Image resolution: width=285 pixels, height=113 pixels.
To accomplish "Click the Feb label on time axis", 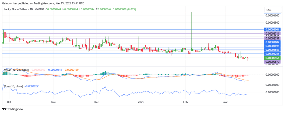I will 185,102.
